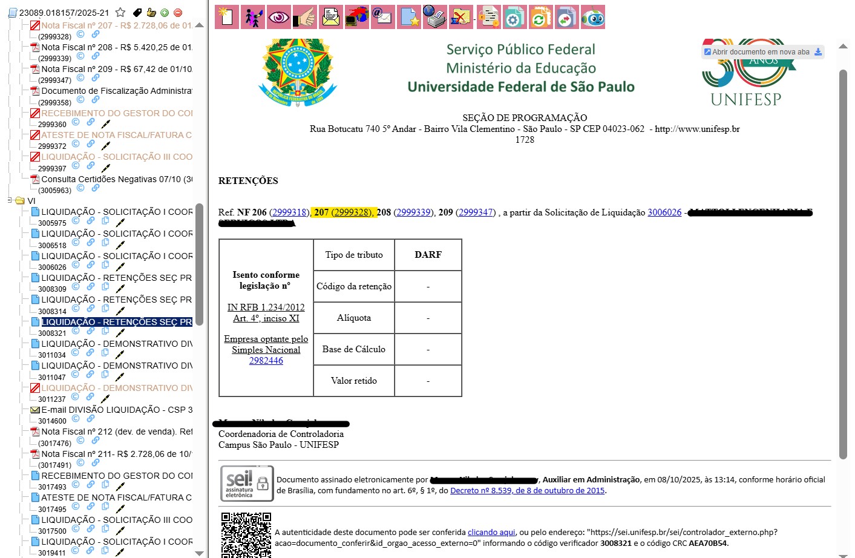Collapse the VI folder in the tree

pyautogui.click(x=10, y=200)
